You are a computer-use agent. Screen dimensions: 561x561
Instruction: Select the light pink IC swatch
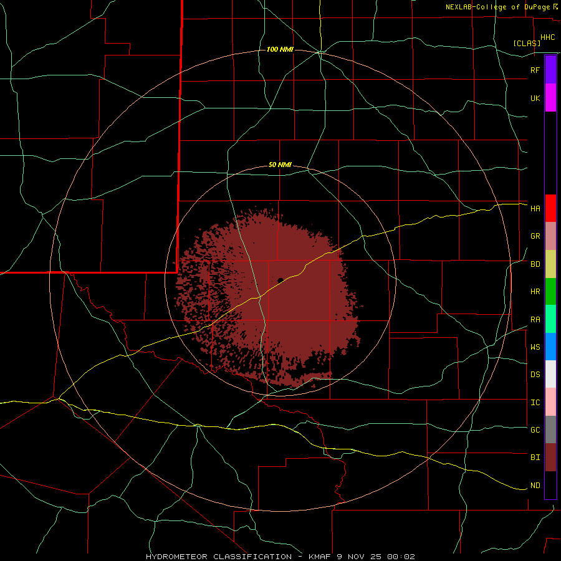click(550, 402)
